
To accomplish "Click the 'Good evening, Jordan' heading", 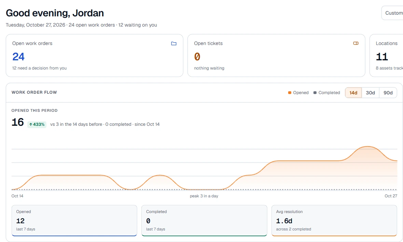I will 55,13.
